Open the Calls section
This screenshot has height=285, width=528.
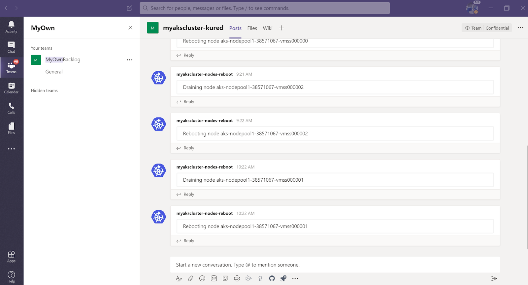click(x=11, y=108)
